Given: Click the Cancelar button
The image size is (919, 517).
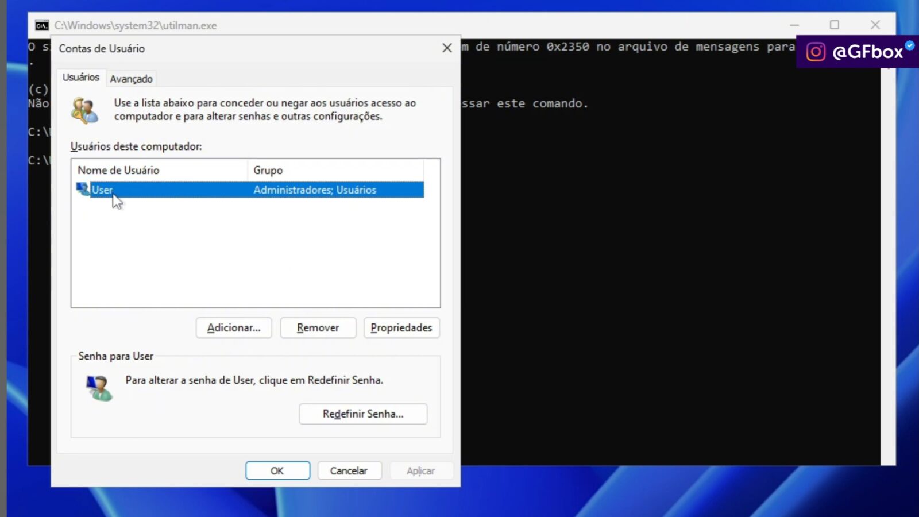Looking at the screenshot, I should [349, 470].
